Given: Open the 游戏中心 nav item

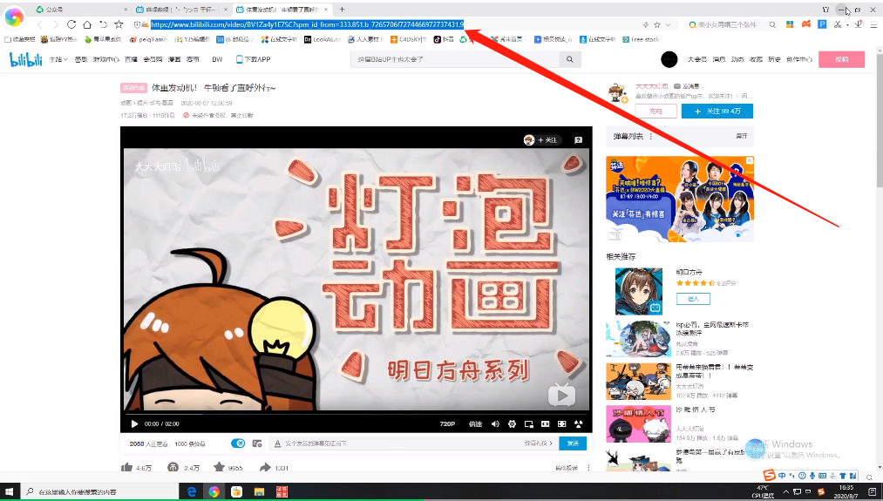Looking at the screenshot, I should point(105,59).
